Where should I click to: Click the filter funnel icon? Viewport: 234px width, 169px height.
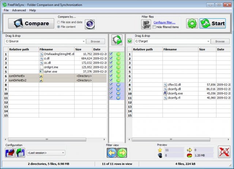point(146,24)
